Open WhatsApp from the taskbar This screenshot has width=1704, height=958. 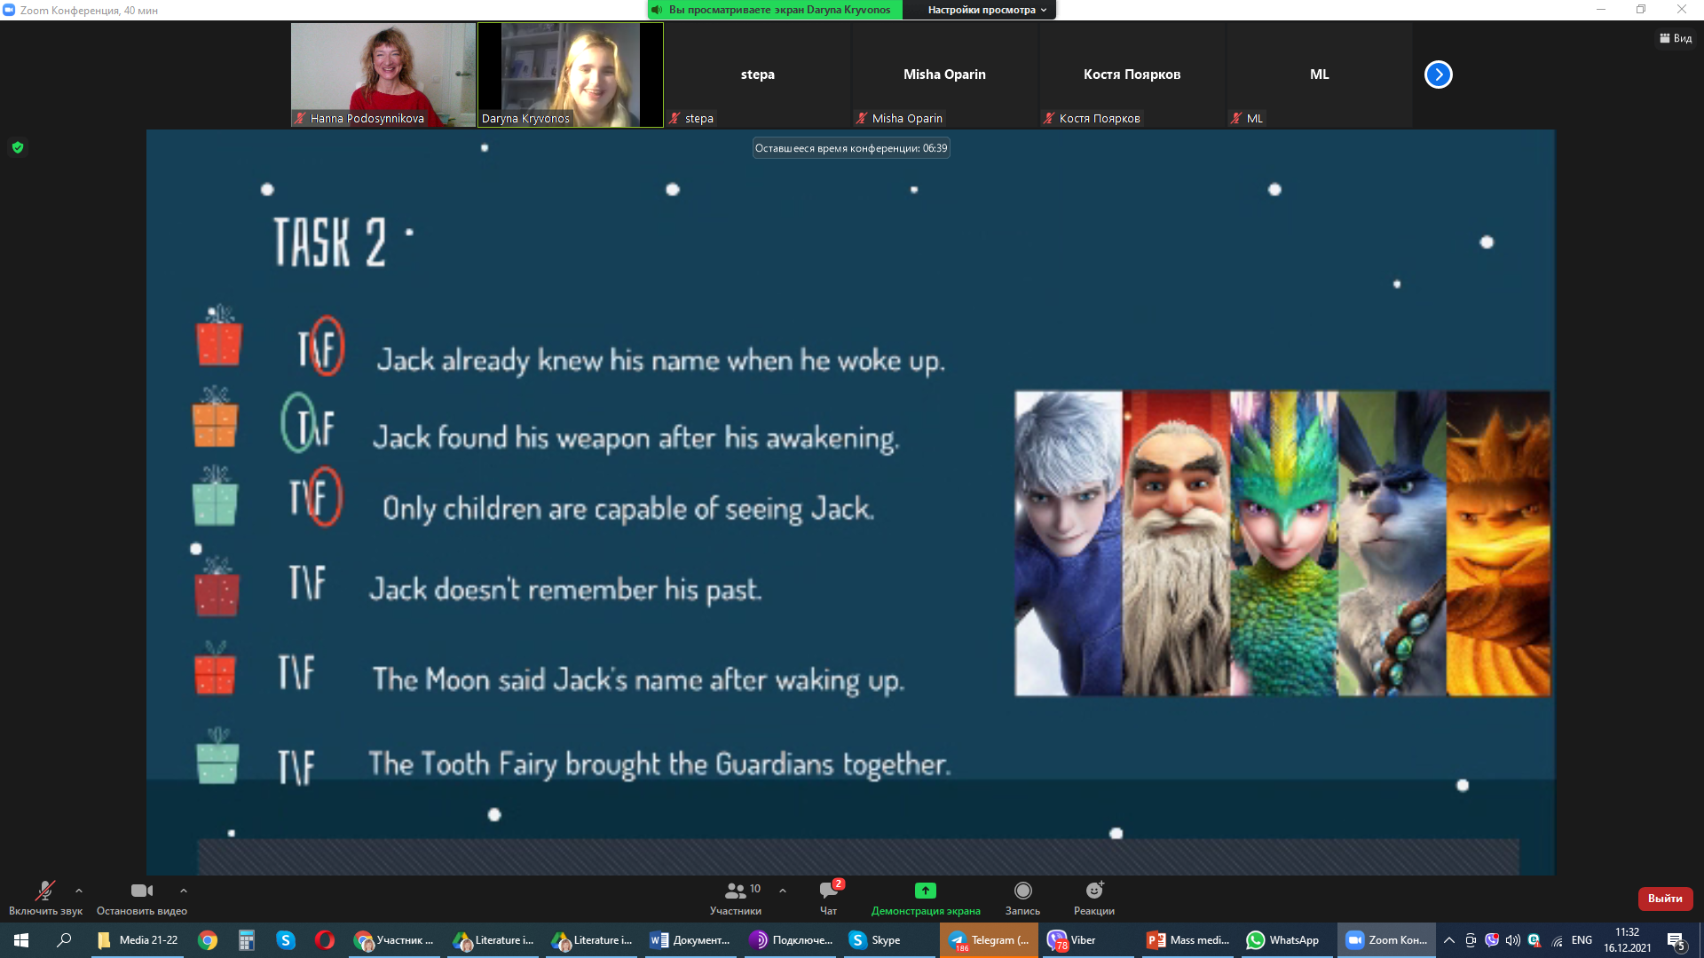(1282, 940)
